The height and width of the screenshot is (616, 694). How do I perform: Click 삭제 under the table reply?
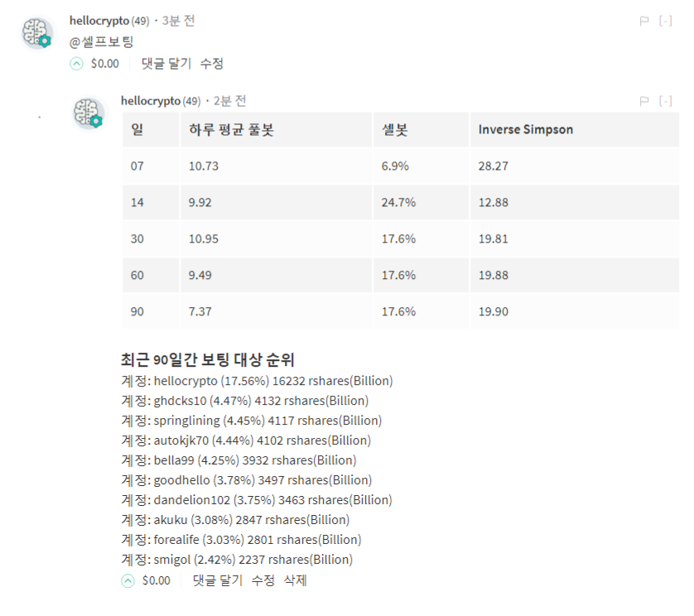point(295,580)
